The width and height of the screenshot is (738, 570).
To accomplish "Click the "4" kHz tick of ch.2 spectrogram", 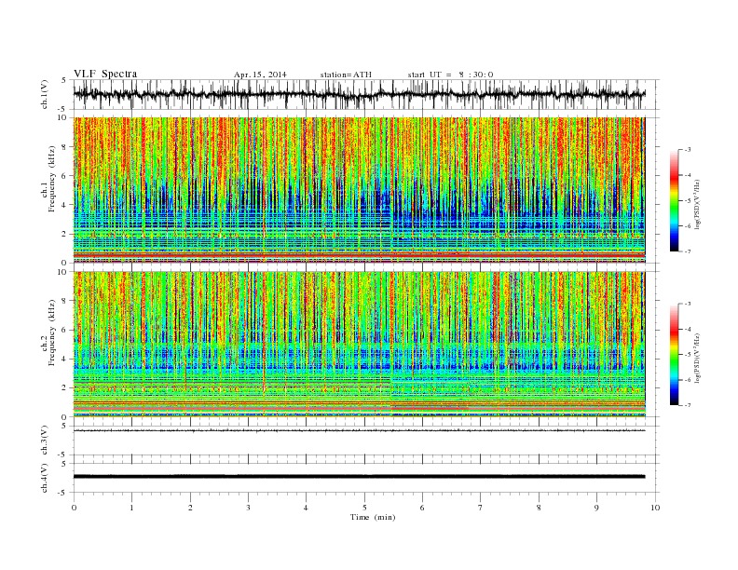I will (65, 360).
